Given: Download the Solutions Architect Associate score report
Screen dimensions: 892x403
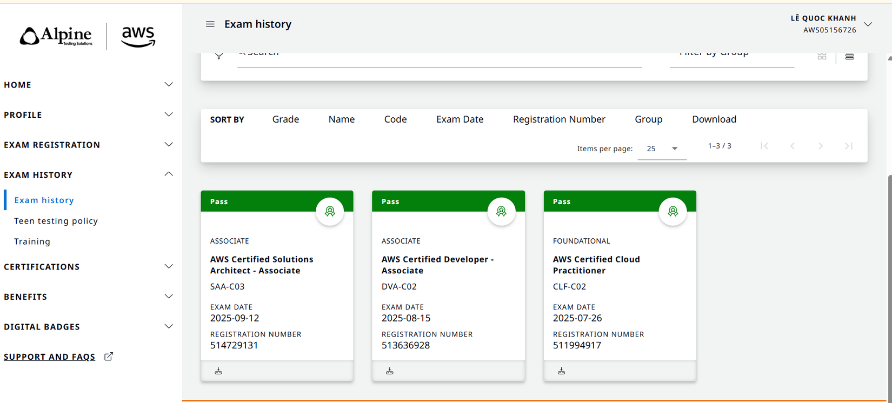Looking at the screenshot, I should point(218,371).
